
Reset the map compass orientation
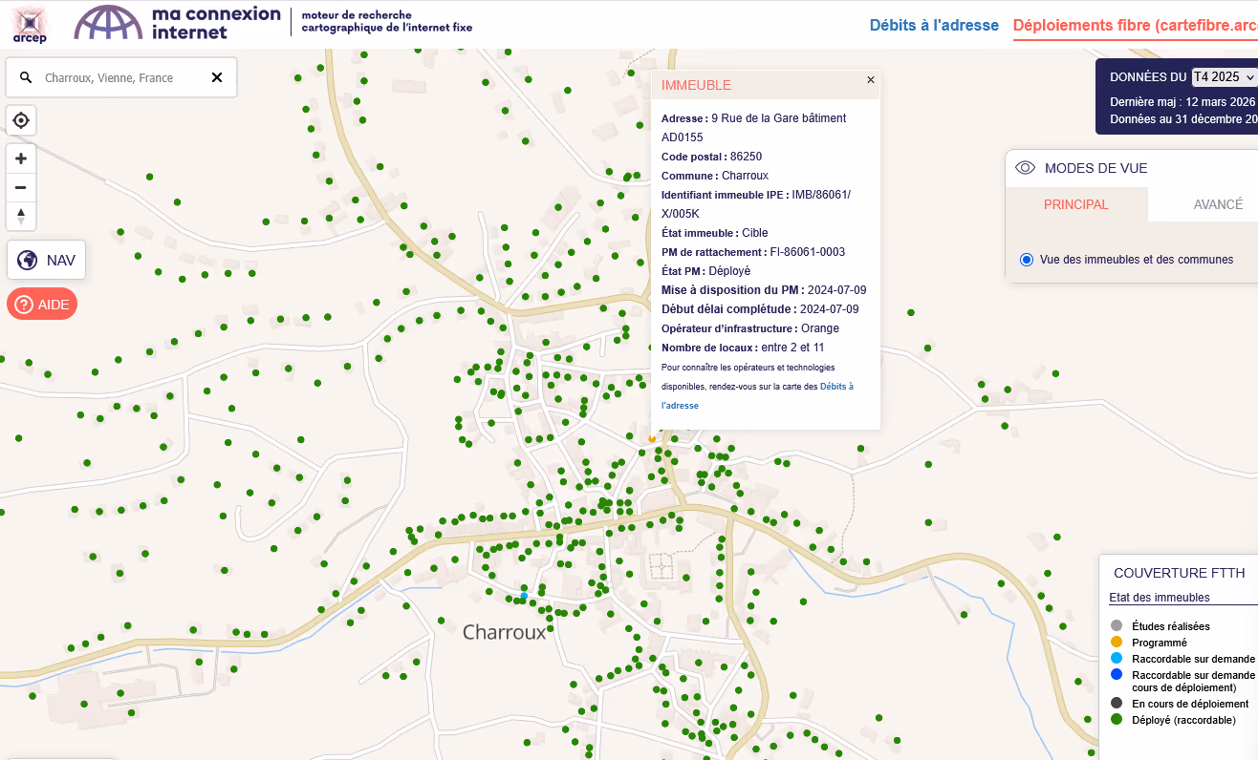coord(21,216)
